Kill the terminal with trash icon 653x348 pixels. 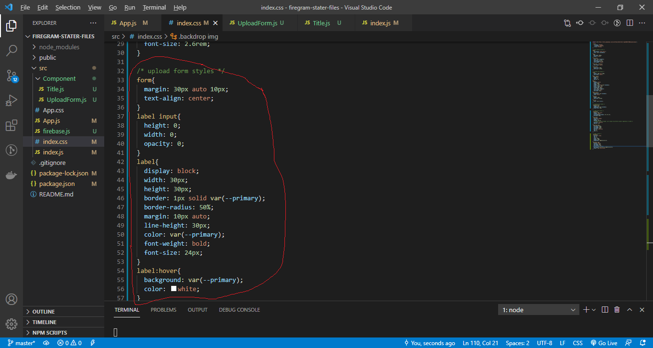click(617, 310)
